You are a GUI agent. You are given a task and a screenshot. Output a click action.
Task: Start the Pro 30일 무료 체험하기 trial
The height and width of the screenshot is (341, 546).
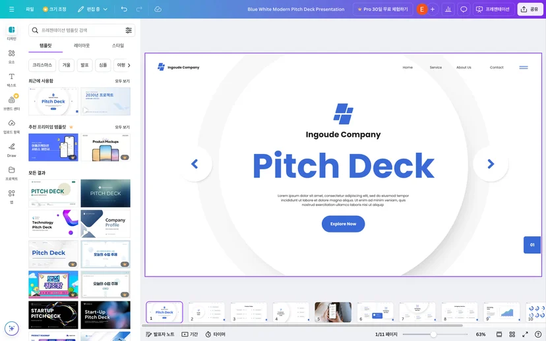click(x=382, y=9)
